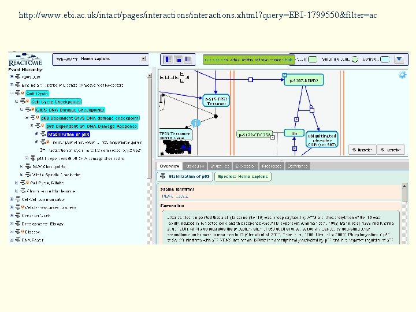Screen dimensions: 416x312
Task: Click pathway icon beside DNA Repair
Action: (x=17, y=240)
